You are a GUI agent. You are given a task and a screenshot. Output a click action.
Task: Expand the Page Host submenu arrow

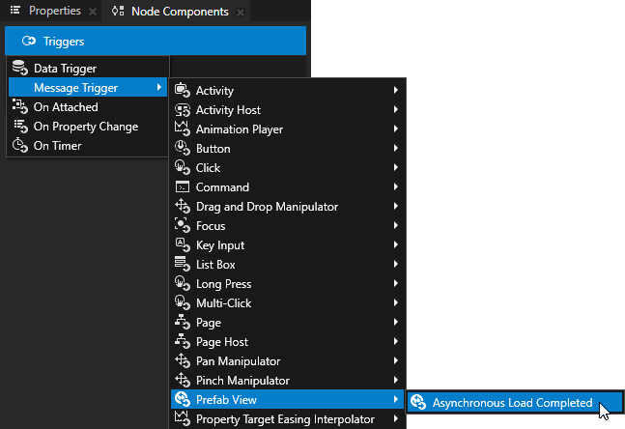coord(395,341)
